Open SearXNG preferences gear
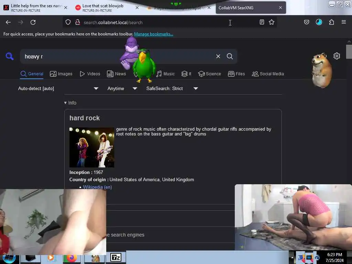The image size is (352, 264). 337,56
